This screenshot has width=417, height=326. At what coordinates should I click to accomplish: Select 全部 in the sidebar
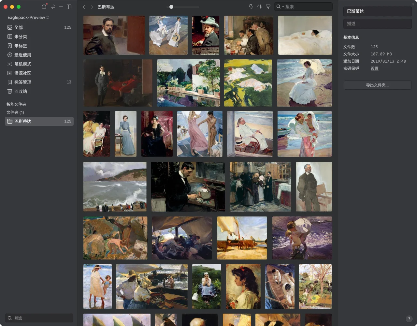39,27
